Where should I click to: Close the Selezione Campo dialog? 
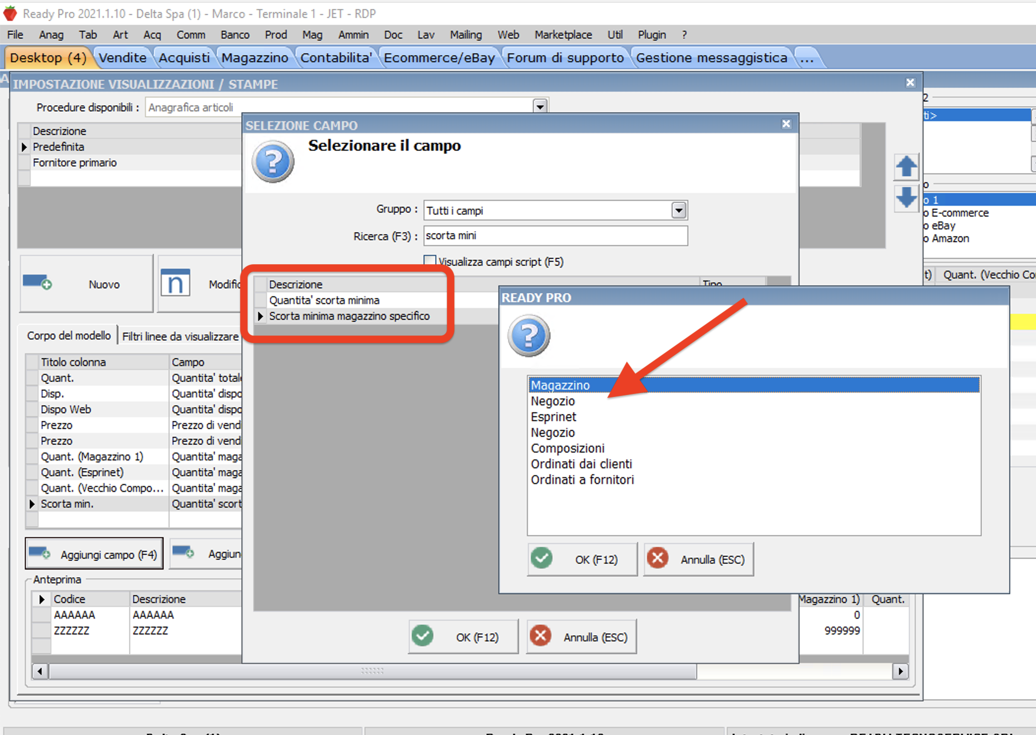click(x=786, y=124)
